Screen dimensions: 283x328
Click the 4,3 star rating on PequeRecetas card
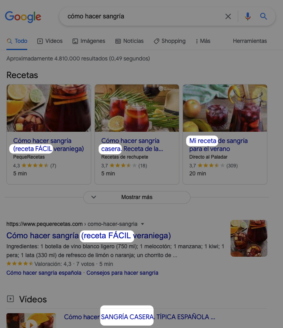[35, 166]
